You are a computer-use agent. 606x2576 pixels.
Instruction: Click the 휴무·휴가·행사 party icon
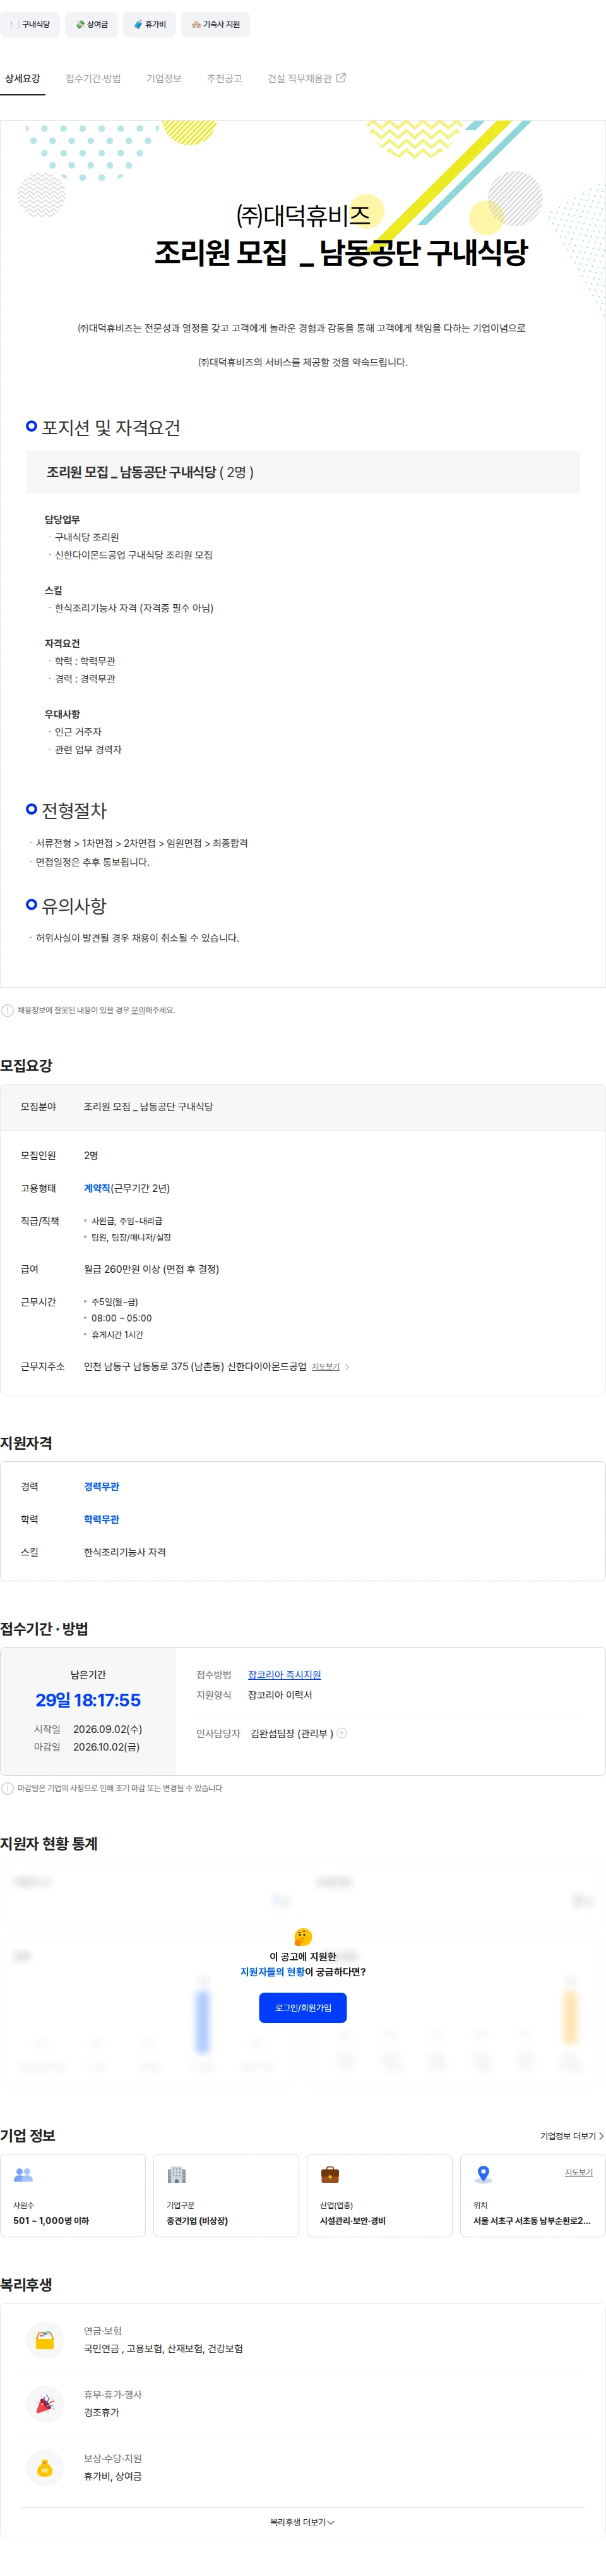[x=45, y=2404]
